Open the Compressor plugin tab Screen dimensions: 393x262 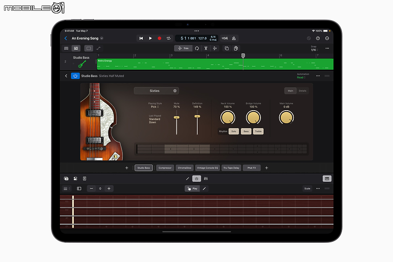click(x=165, y=168)
